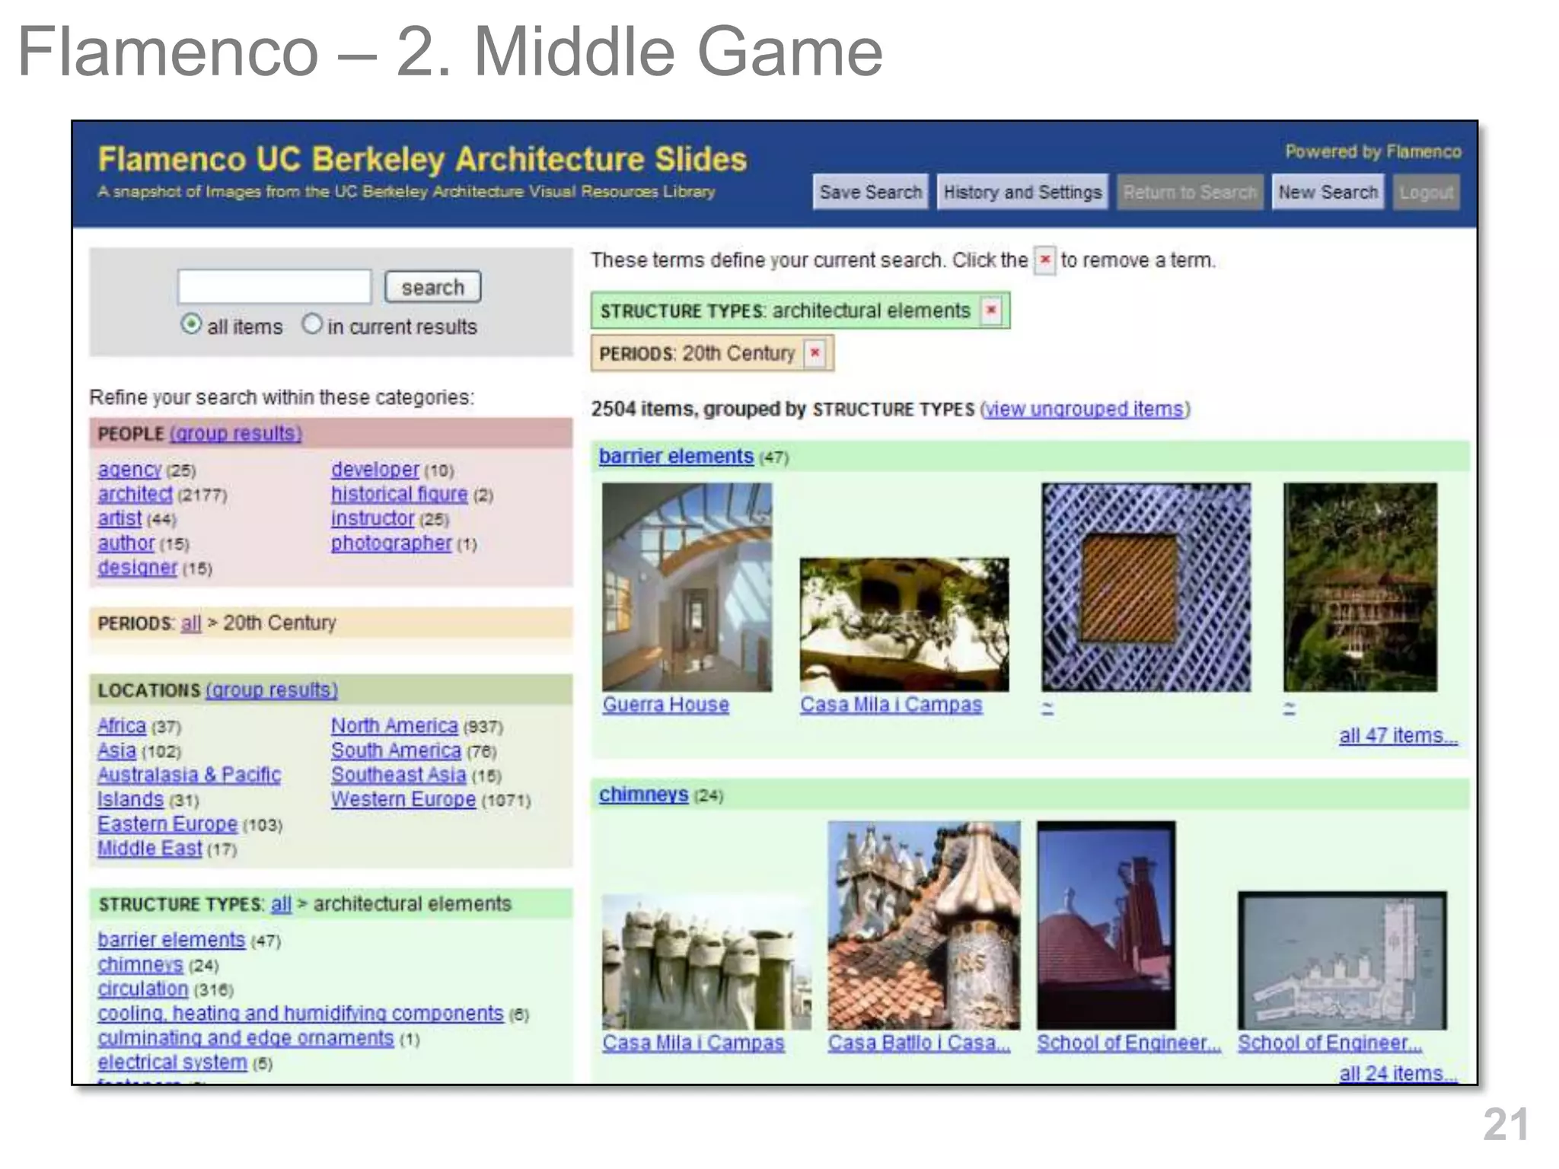The width and height of the screenshot is (1559, 1169).
Task: Filter location to Middle East
Action: pos(149,848)
